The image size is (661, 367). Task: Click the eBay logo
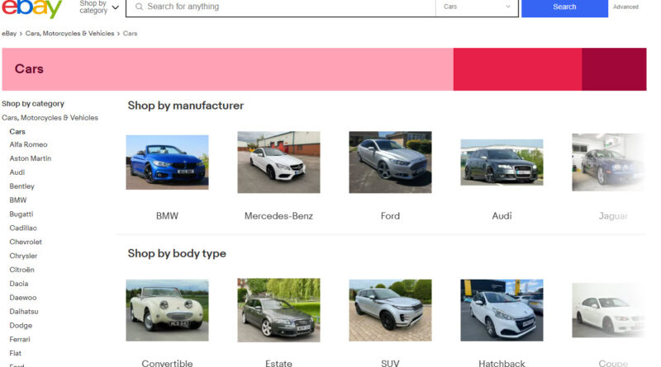(32, 8)
